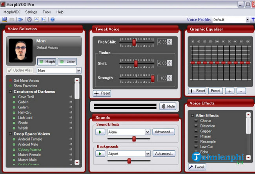Click the waveform toolbar icon
Image resolution: width=255 pixels, height=174 pixels.
coord(36,20)
